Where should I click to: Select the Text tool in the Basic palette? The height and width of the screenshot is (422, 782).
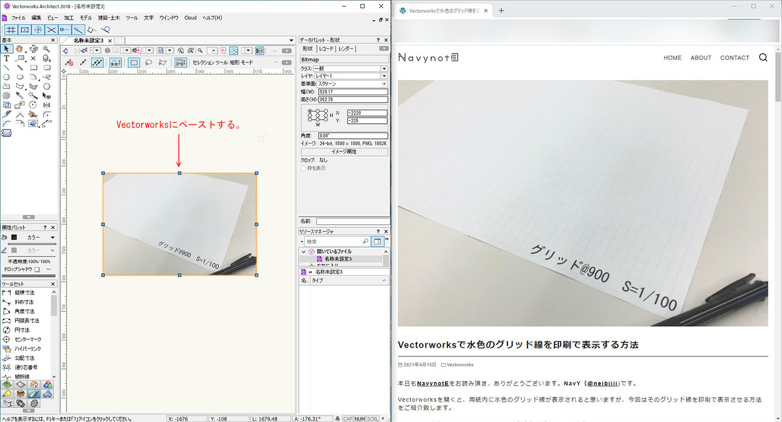click(6, 58)
